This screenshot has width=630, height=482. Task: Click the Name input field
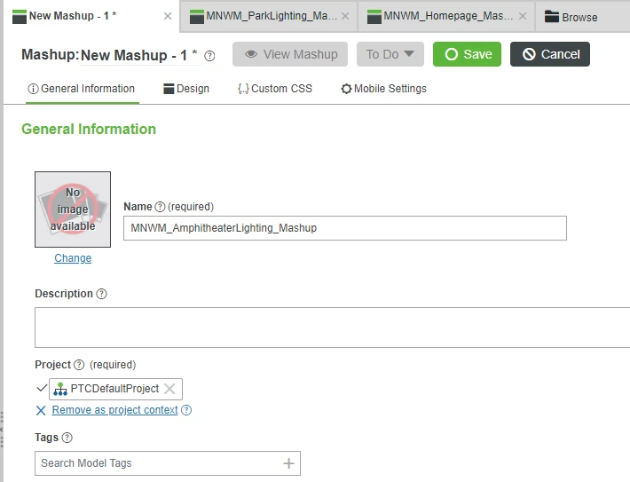[345, 228]
